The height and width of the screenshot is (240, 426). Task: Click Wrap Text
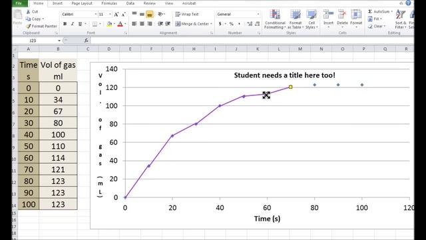pos(187,14)
